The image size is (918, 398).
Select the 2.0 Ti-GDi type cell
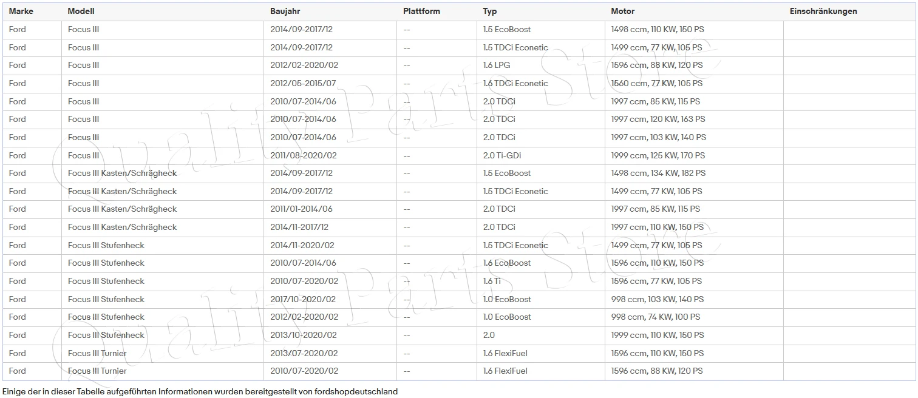[x=541, y=155]
